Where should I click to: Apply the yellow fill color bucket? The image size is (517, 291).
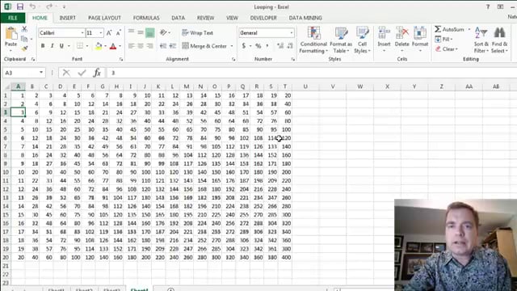point(99,46)
